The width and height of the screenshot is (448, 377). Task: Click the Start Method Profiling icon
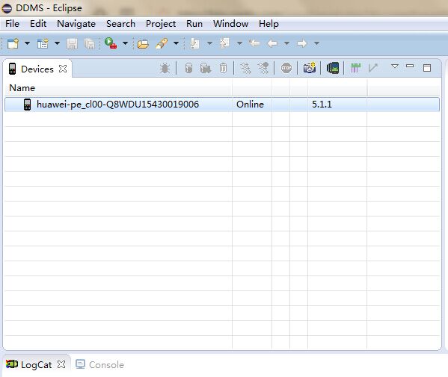(x=263, y=68)
